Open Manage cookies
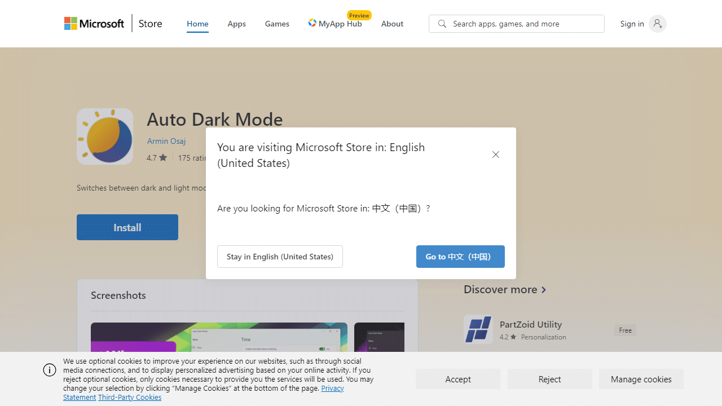Viewport: 722px width, 406px height. (641, 379)
